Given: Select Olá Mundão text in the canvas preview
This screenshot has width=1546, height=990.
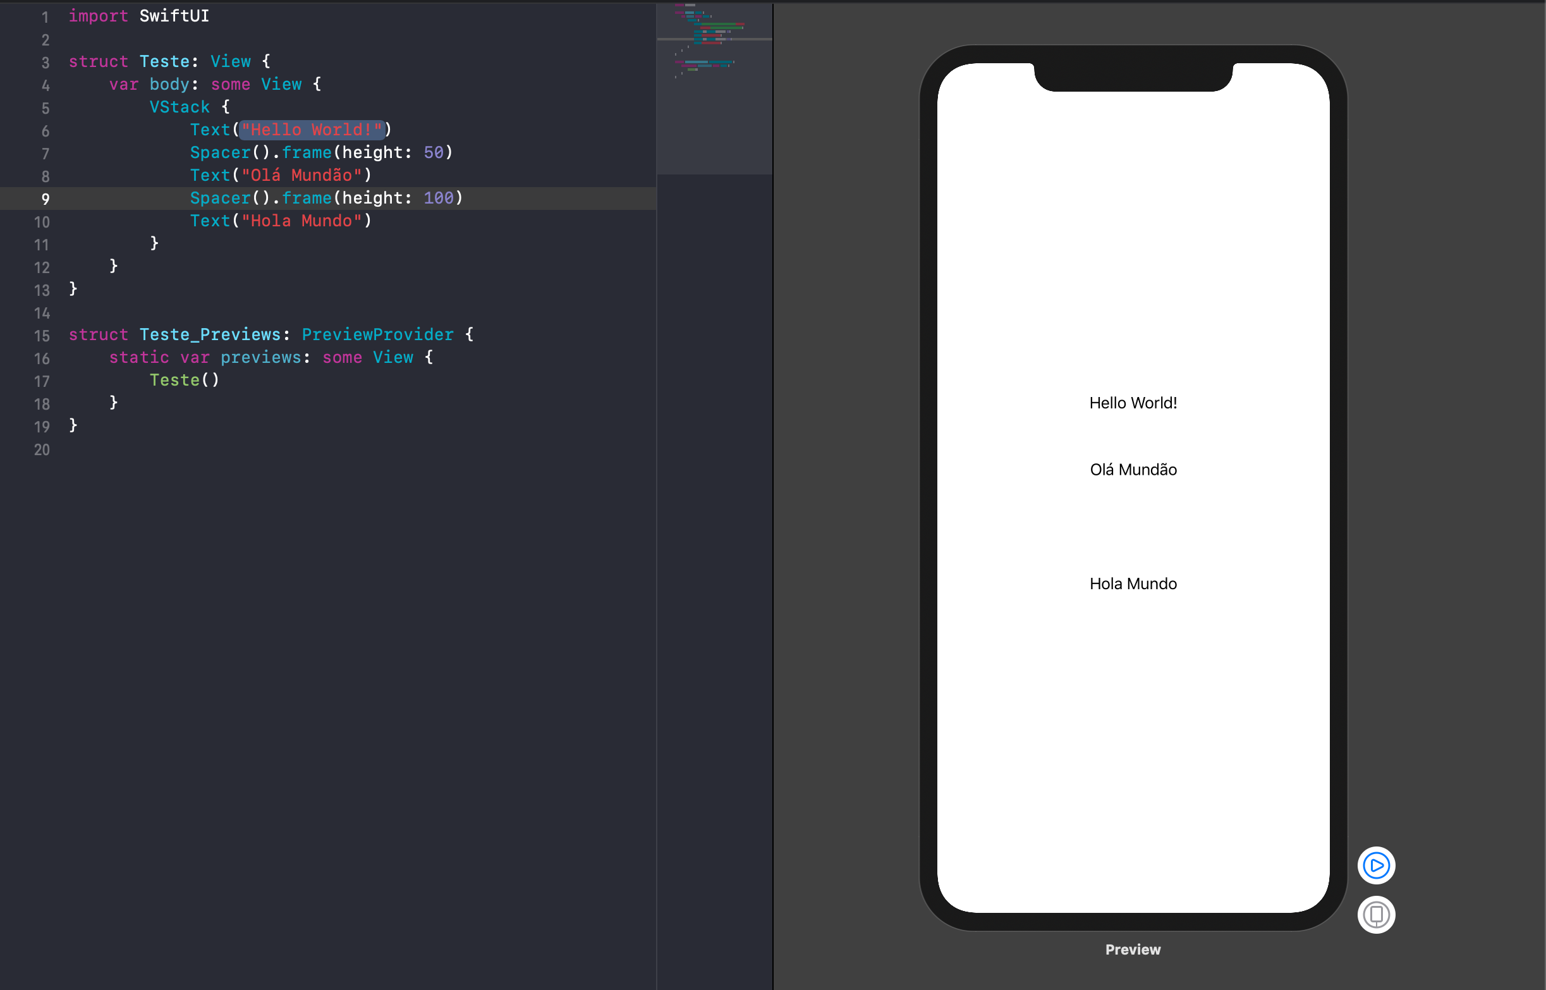Looking at the screenshot, I should (x=1133, y=470).
